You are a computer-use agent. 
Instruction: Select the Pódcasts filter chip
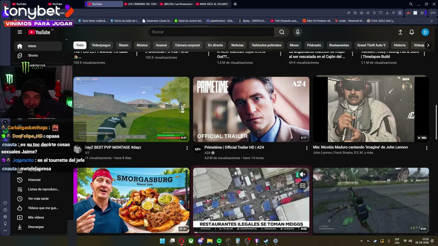pos(314,45)
